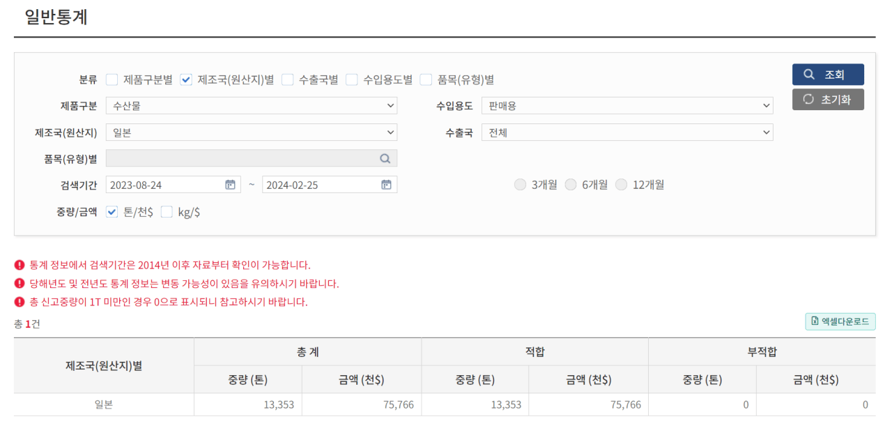Choose the 3개월 period radio button
Image resolution: width=892 pixels, height=426 pixels.
pos(520,185)
